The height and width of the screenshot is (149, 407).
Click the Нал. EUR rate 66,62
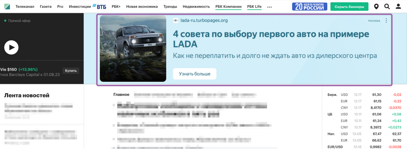click(377, 140)
